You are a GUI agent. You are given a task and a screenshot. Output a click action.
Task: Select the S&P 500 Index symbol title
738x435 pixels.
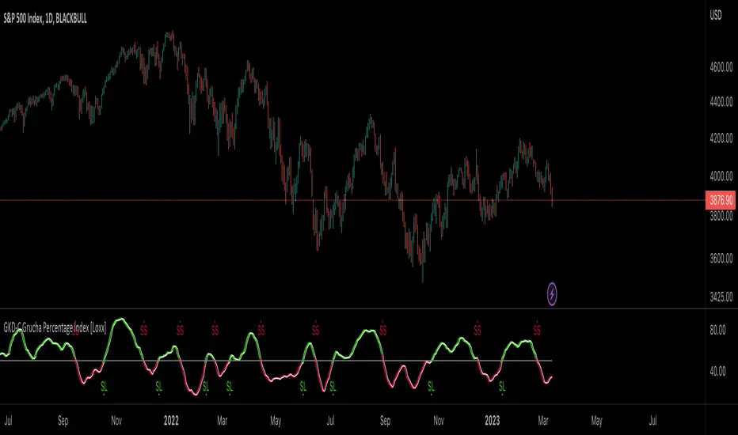tap(45, 19)
